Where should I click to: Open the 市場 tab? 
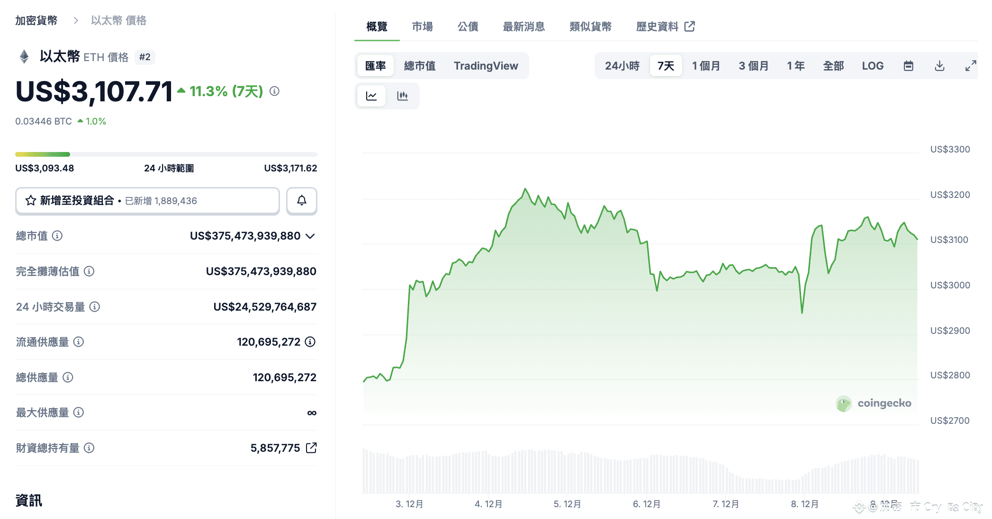point(422,27)
